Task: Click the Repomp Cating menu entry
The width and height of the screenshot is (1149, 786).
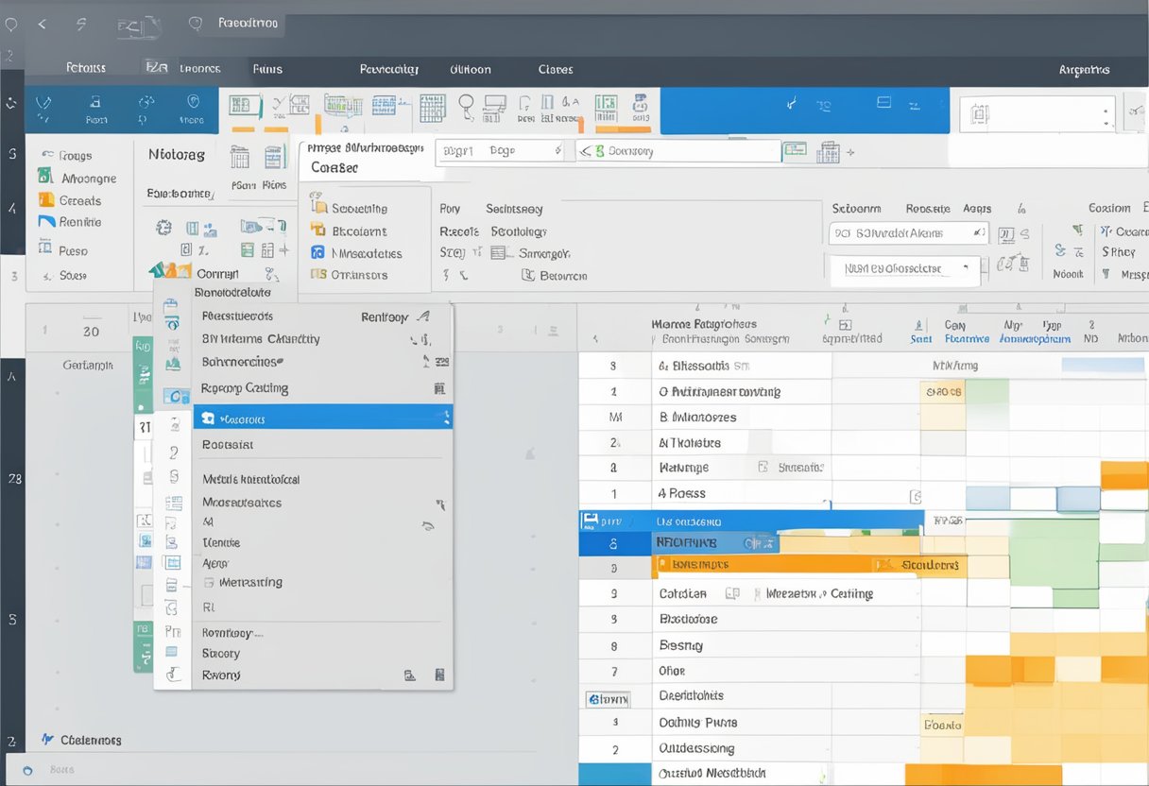Action: 245,388
